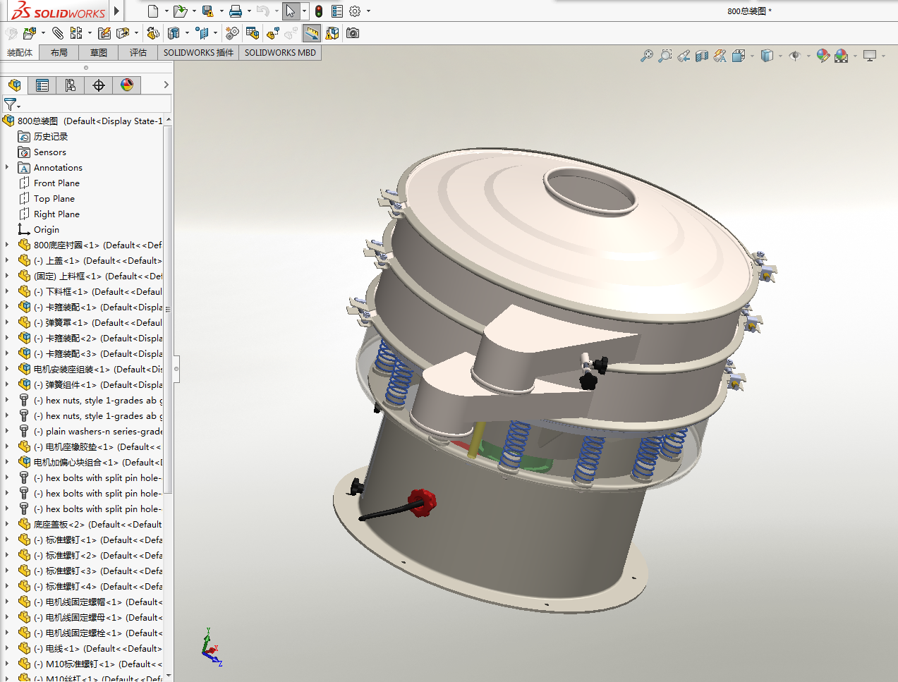Expand the 电机安装座组装<1> component node
898x682 pixels.
coord(7,370)
